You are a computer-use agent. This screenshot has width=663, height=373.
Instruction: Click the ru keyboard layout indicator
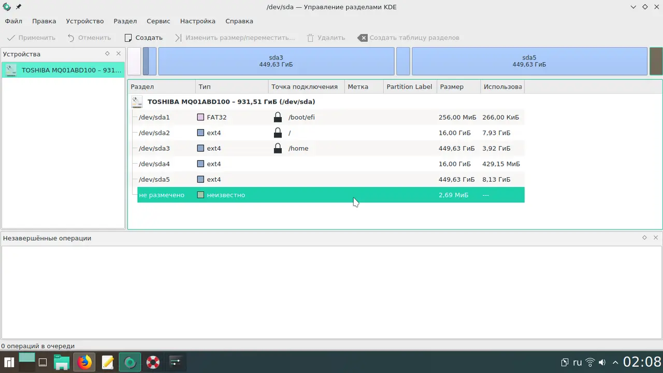point(577,362)
